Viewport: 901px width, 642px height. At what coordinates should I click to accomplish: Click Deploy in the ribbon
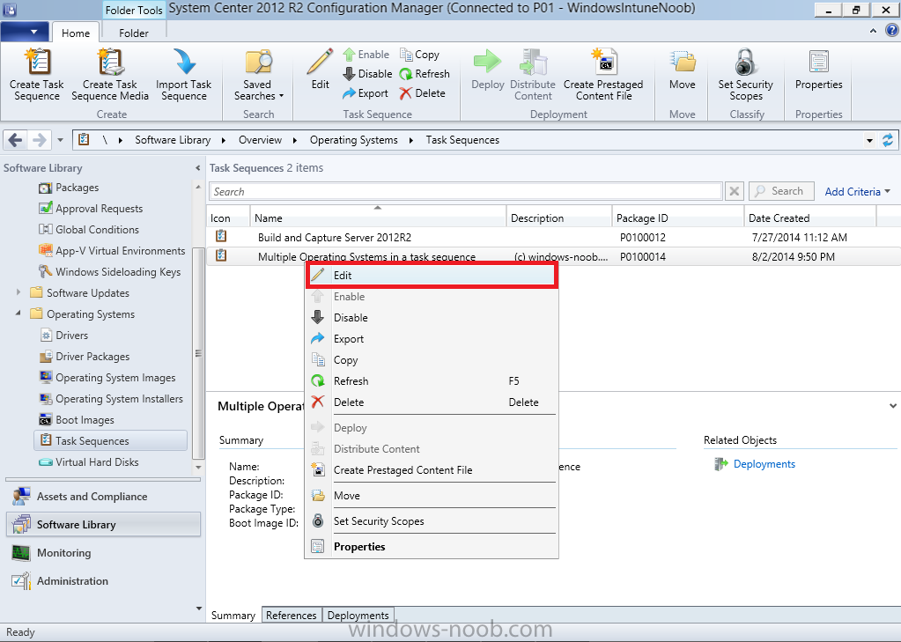click(x=487, y=70)
